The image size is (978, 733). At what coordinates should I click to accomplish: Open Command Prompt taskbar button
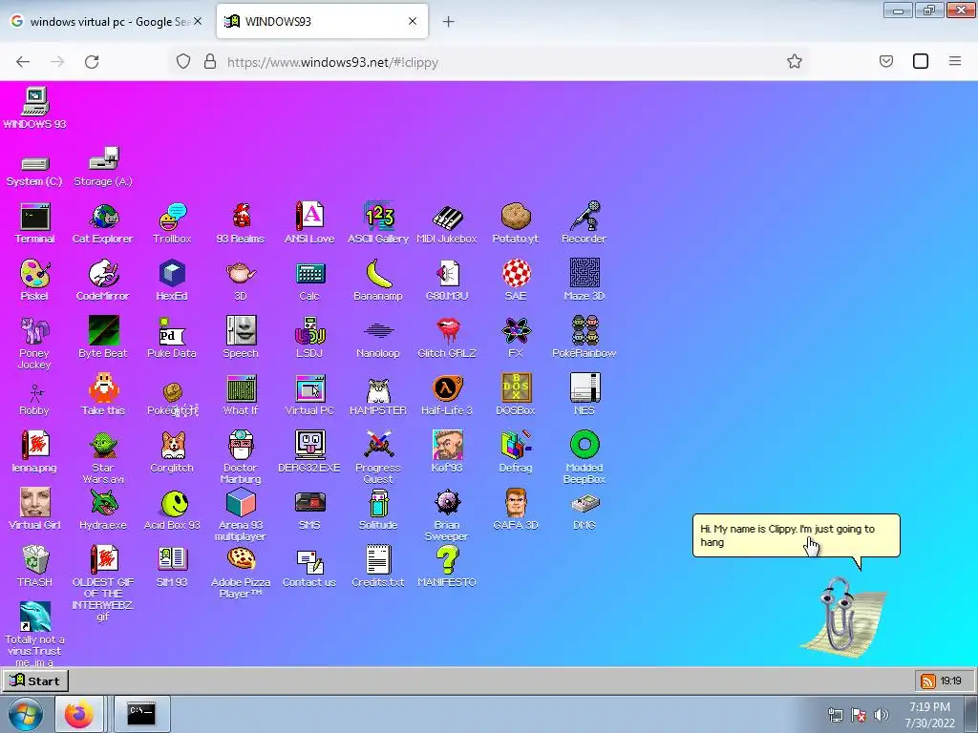pyautogui.click(x=141, y=714)
